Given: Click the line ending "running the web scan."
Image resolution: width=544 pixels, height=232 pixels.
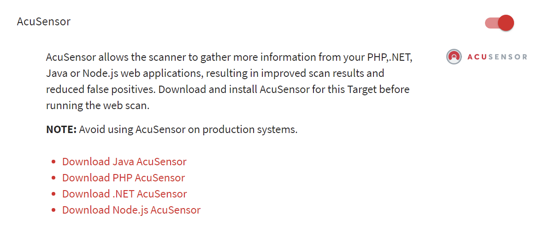Looking at the screenshot, I should click(98, 105).
